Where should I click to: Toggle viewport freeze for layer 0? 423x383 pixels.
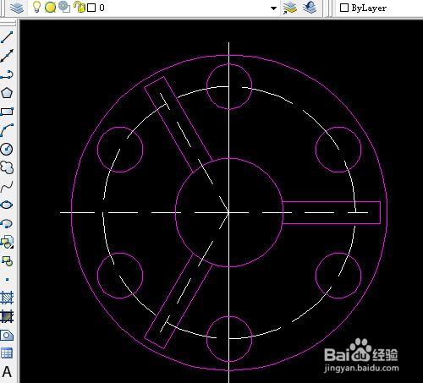pos(64,8)
